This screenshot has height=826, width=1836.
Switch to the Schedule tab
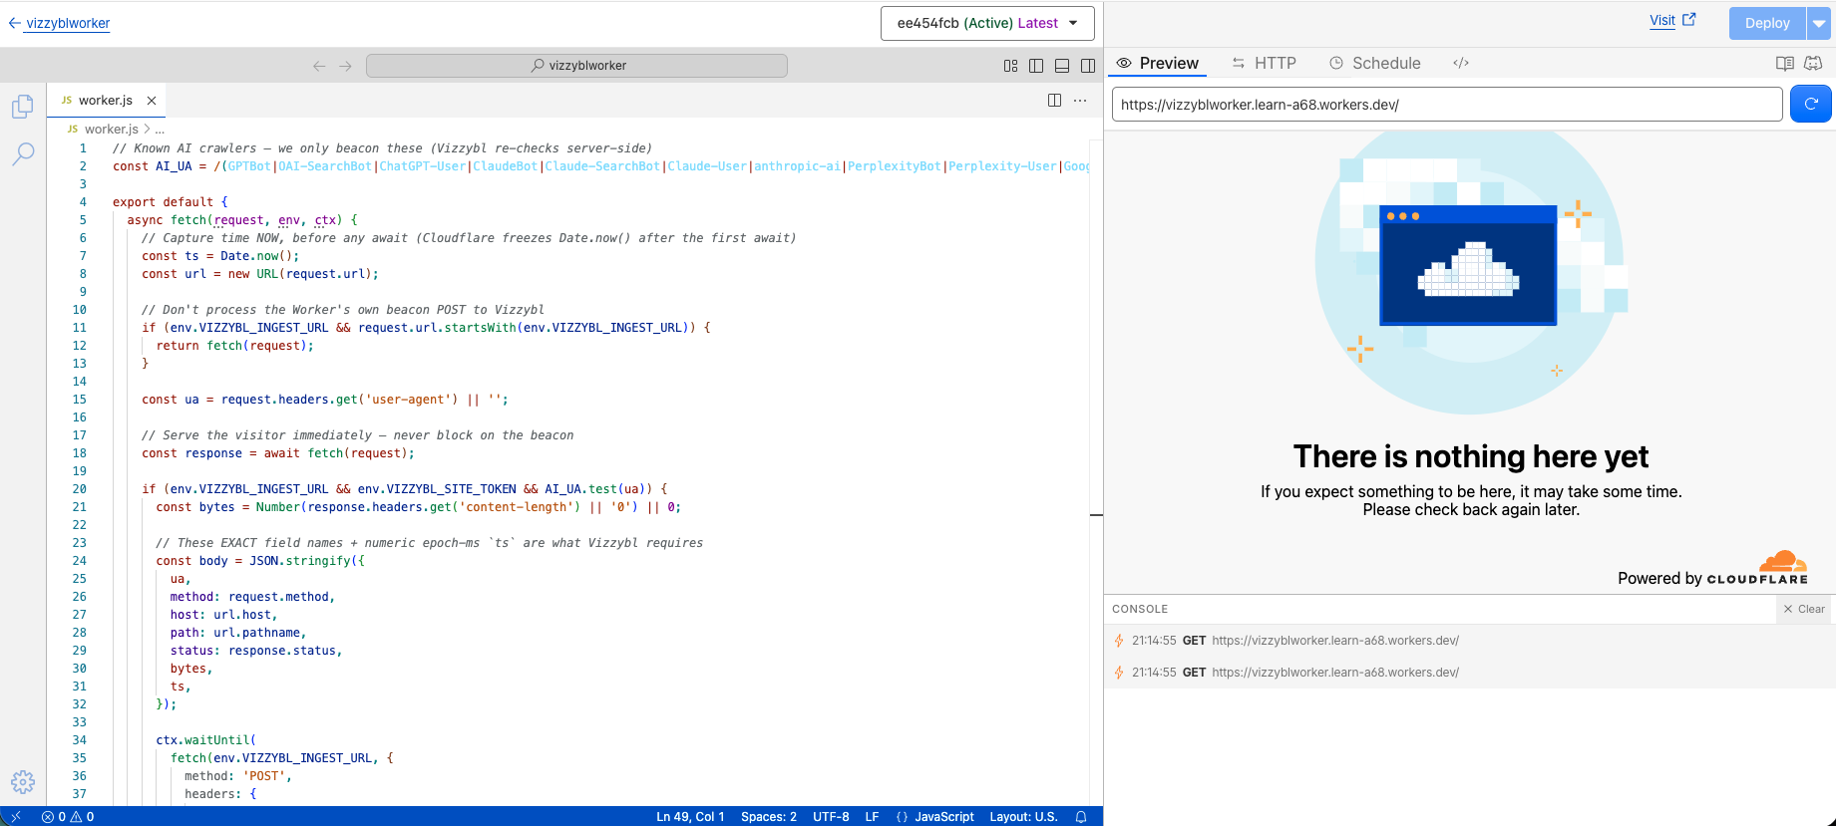pyautogui.click(x=1374, y=63)
